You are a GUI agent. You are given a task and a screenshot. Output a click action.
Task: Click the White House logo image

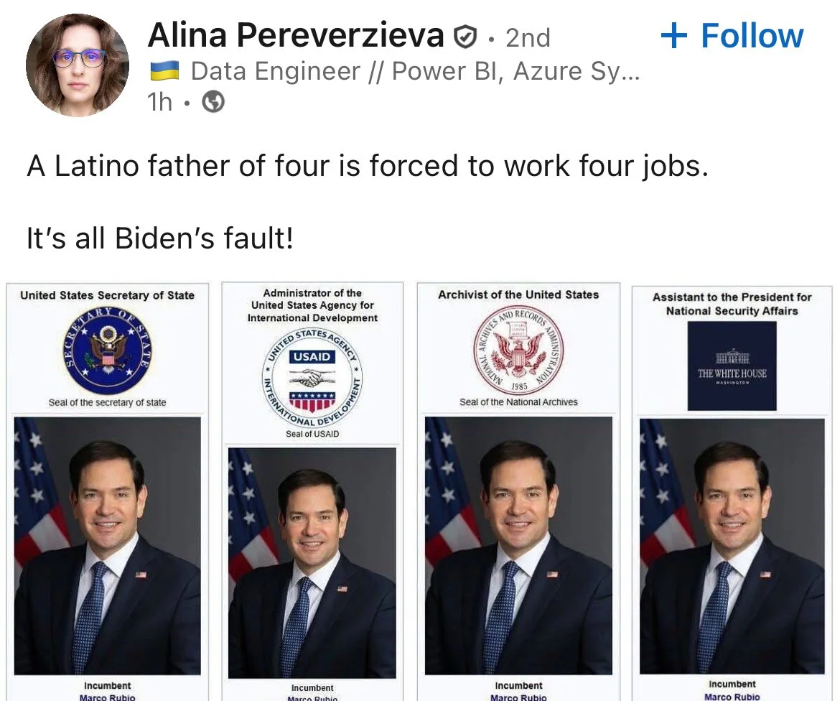(x=732, y=366)
